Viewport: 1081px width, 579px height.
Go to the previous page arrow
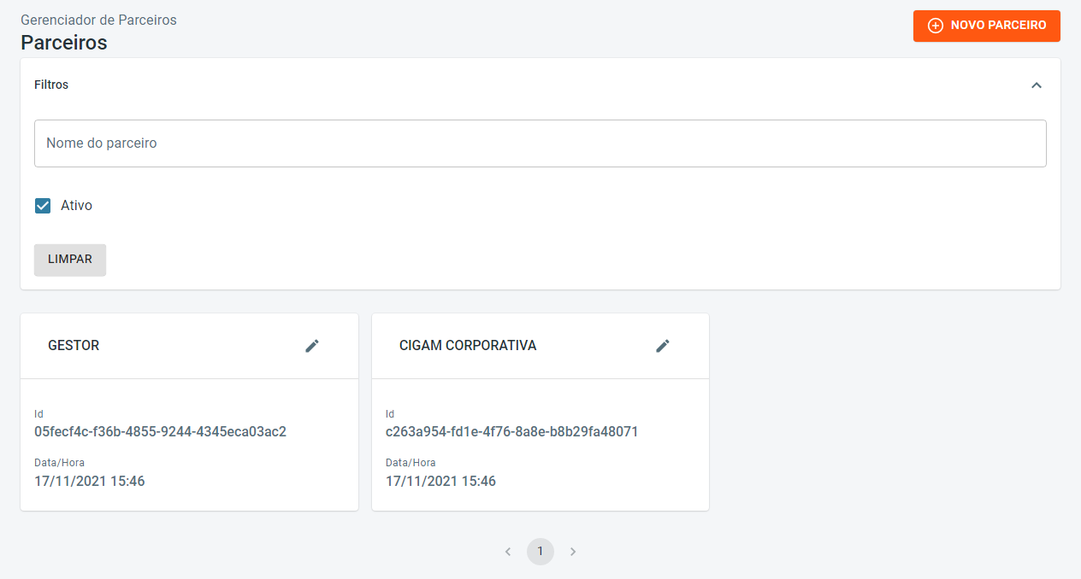pos(508,552)
